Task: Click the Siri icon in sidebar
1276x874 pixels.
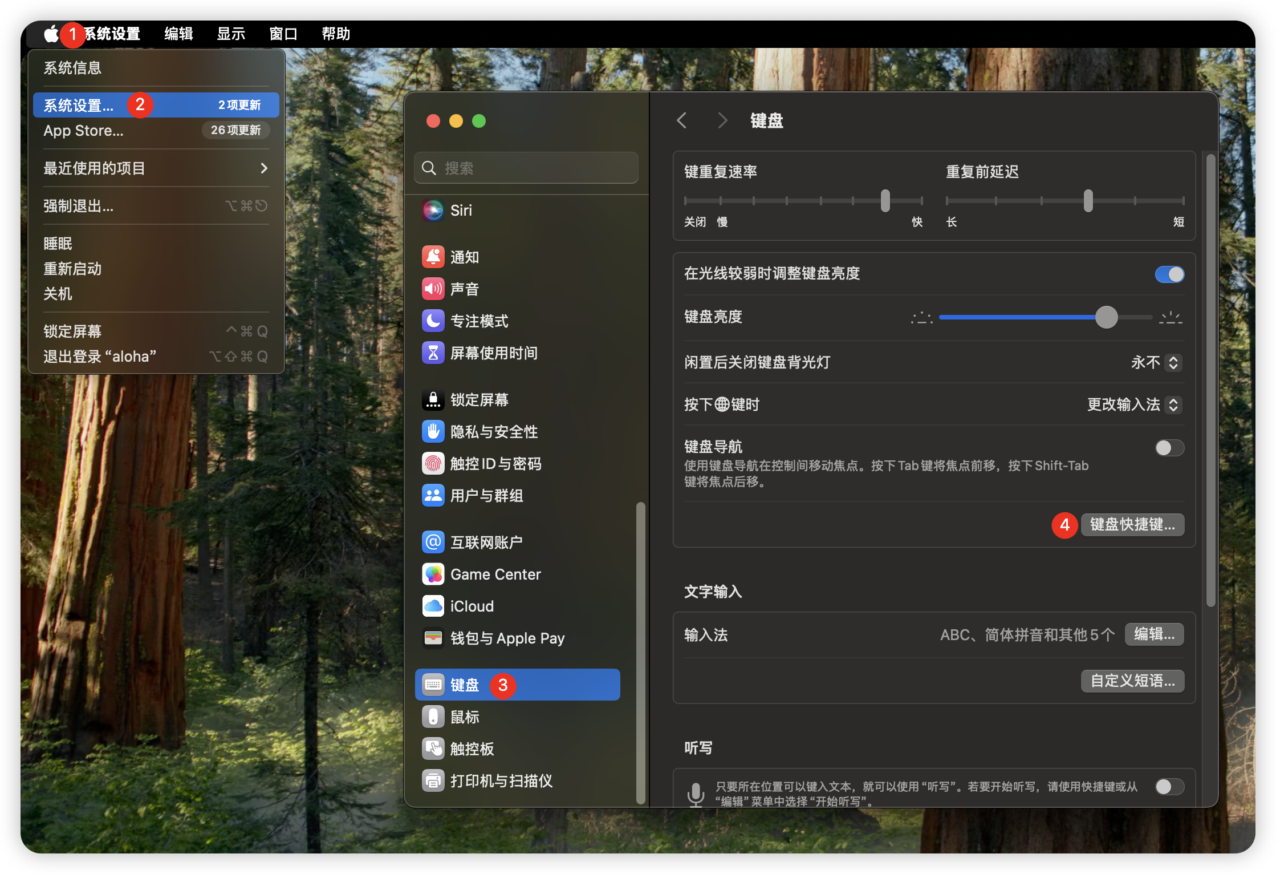Action: [x=433, y=211]
